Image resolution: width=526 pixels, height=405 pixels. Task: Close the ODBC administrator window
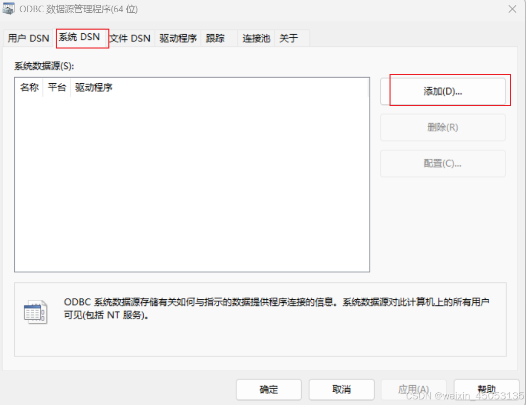click(512, 9)
